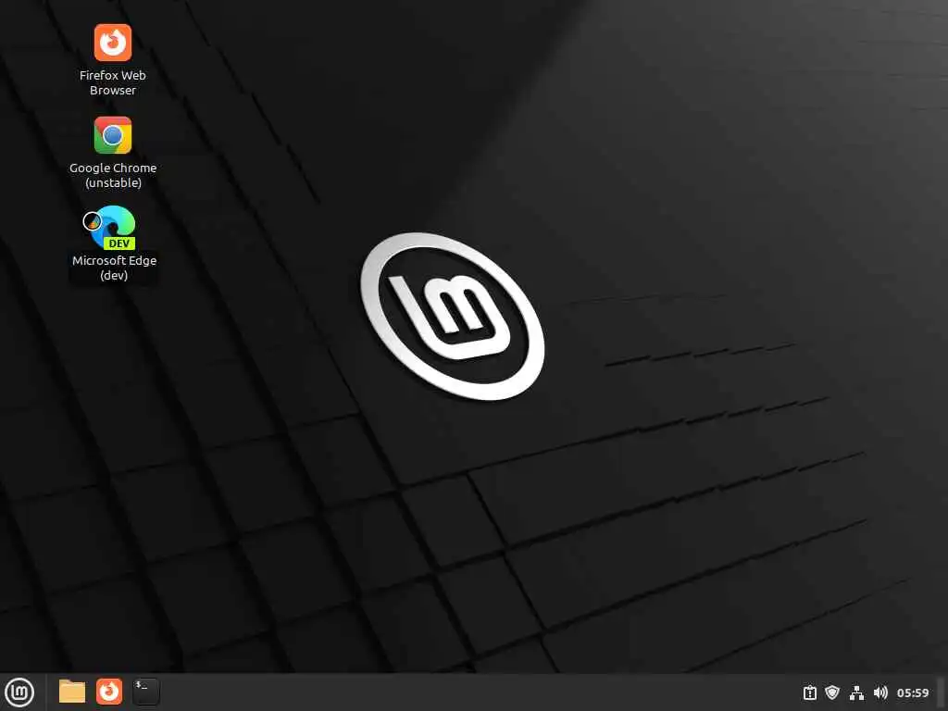Viewport: 948px width, 711px height.
Task: Click the show desktop strip at panel end
Action: pos(942,692)
